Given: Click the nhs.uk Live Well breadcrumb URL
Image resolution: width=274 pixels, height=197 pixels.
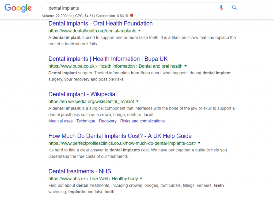Looking at the screenshot, I should pyautogui.click(x=93, y=179).
